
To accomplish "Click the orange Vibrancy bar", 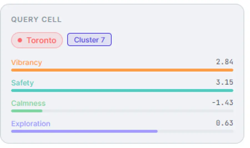I will tap(122, 70).
